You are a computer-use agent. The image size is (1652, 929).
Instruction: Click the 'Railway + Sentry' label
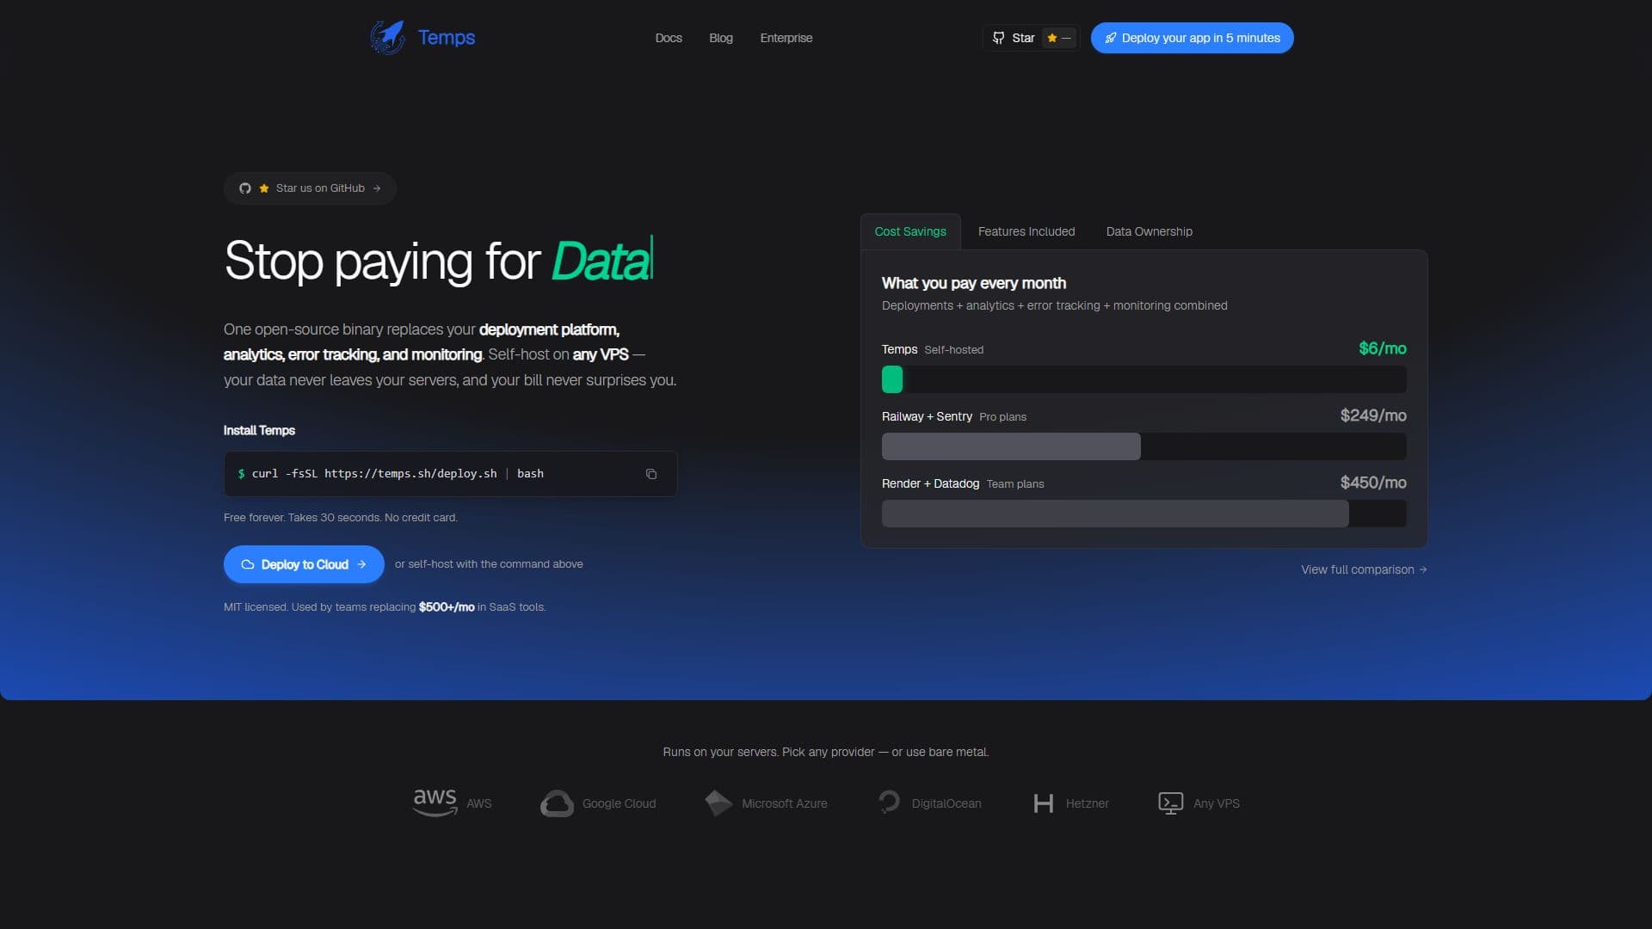(927, 416)
